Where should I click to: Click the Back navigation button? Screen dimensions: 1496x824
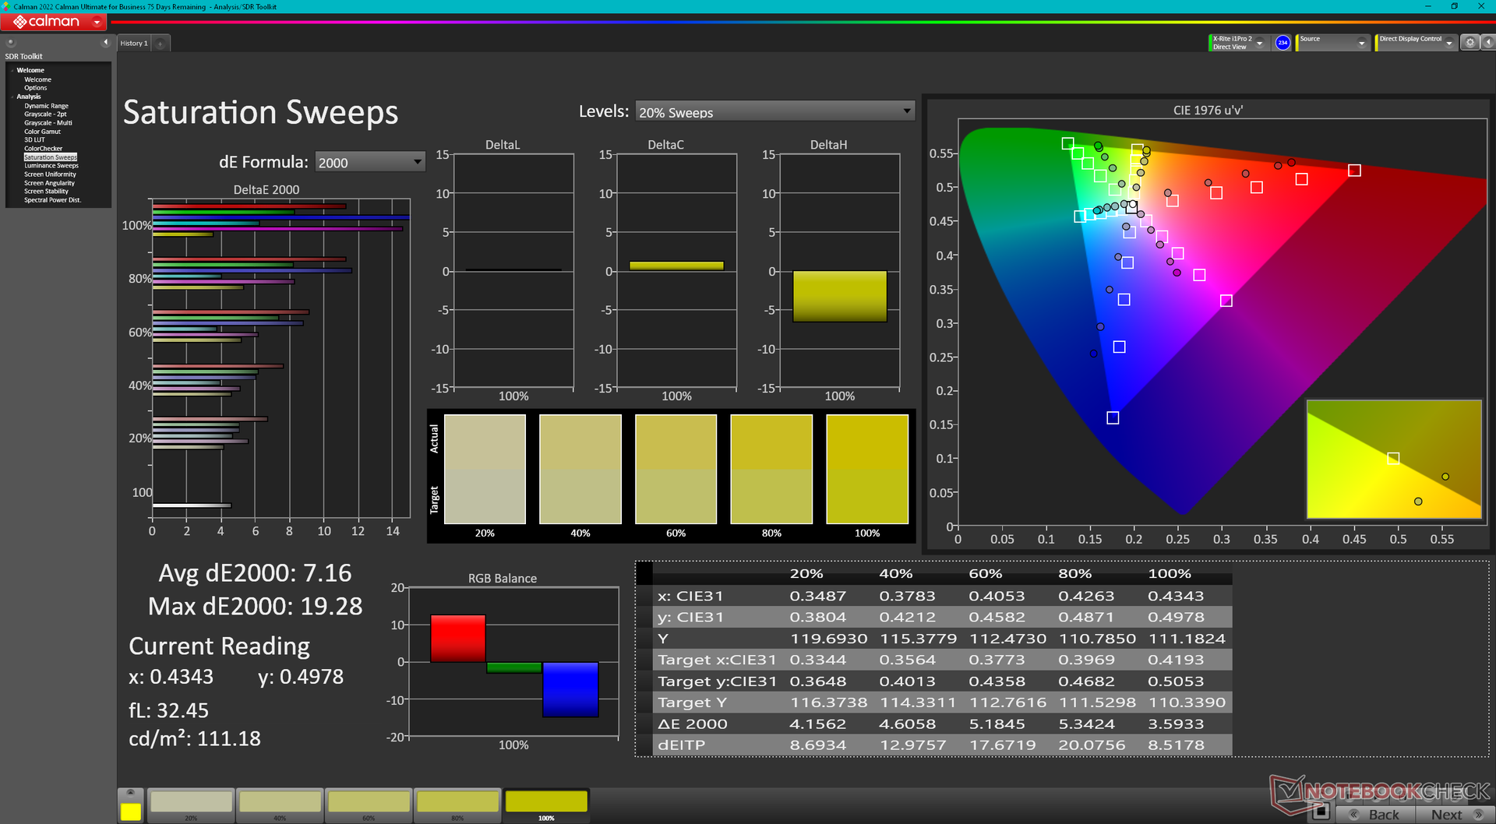(1375, 814)
